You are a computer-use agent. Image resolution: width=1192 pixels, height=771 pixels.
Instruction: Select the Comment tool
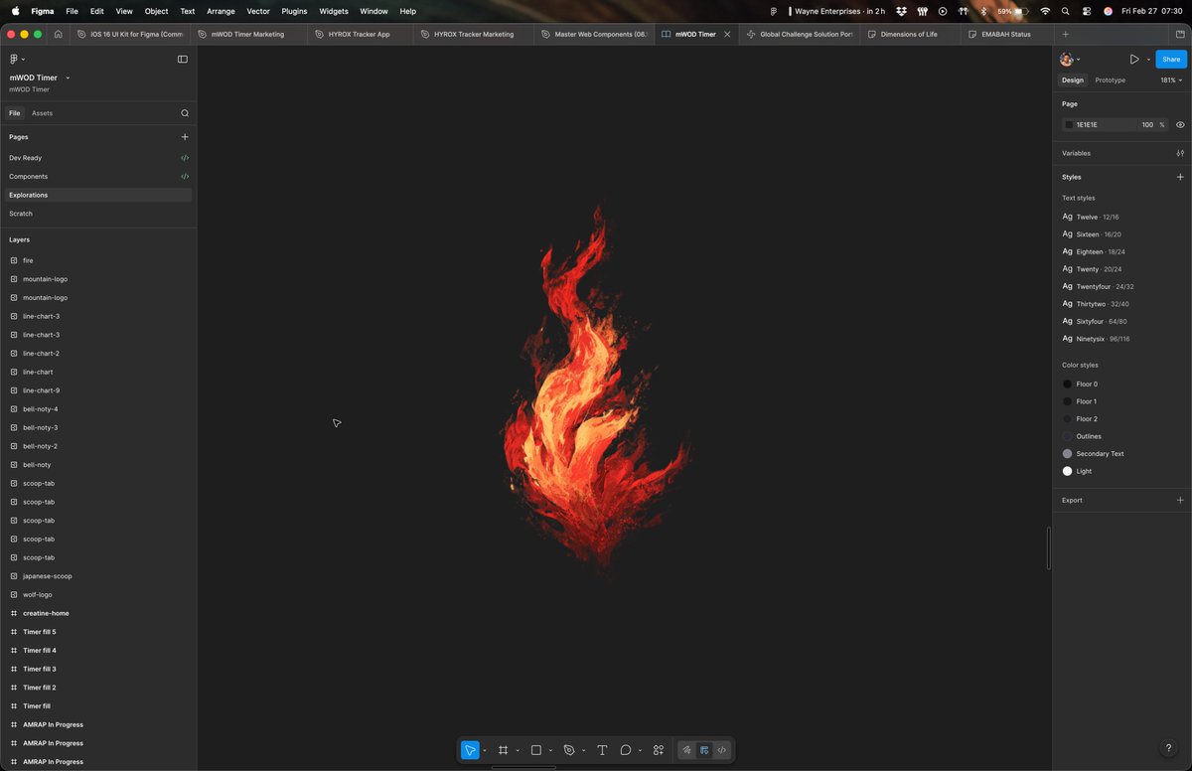(x=626, y=750)
